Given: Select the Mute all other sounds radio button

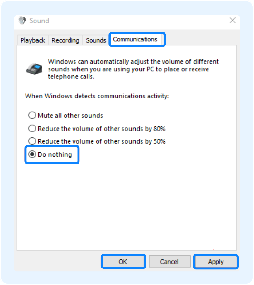Looking at the screenshot, I should 32,116.
